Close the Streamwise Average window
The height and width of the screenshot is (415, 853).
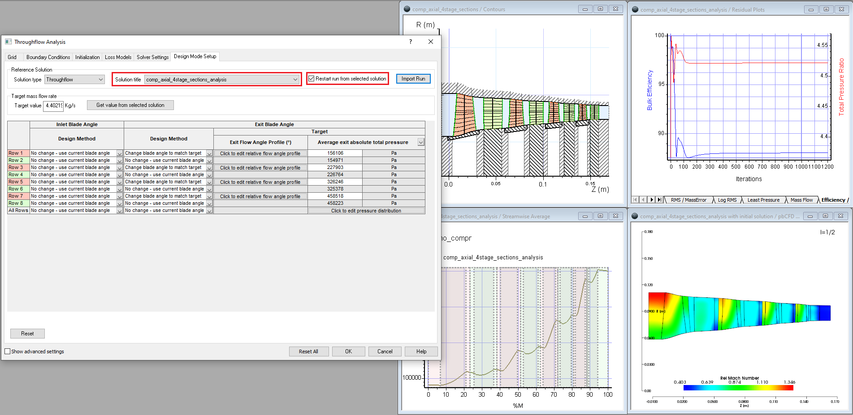tap(616, 216)
